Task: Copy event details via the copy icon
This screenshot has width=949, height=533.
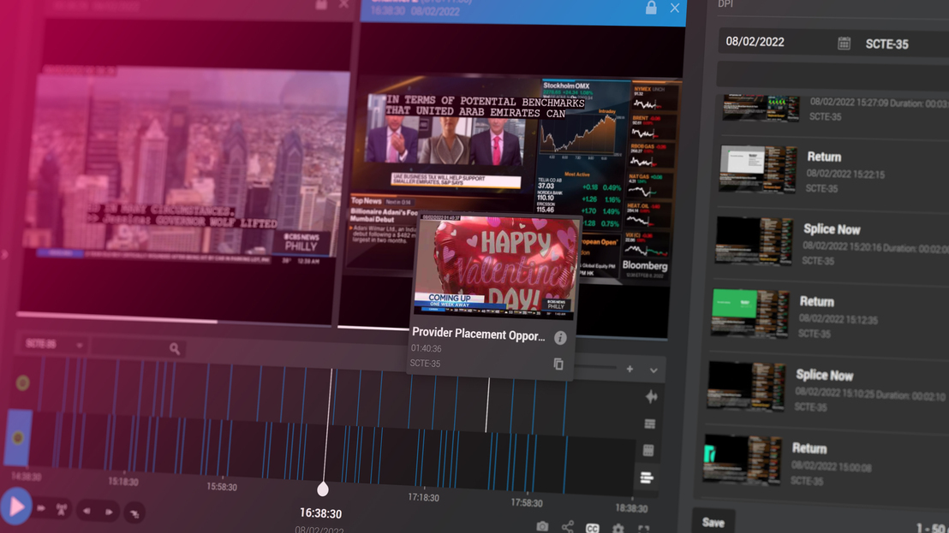Action: tap(558, 364)
